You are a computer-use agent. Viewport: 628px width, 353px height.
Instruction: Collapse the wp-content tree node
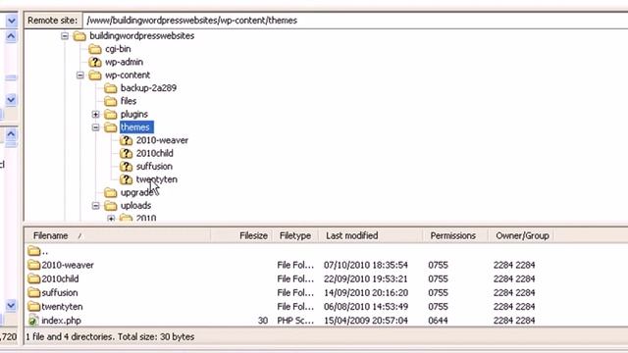[80, 75]
